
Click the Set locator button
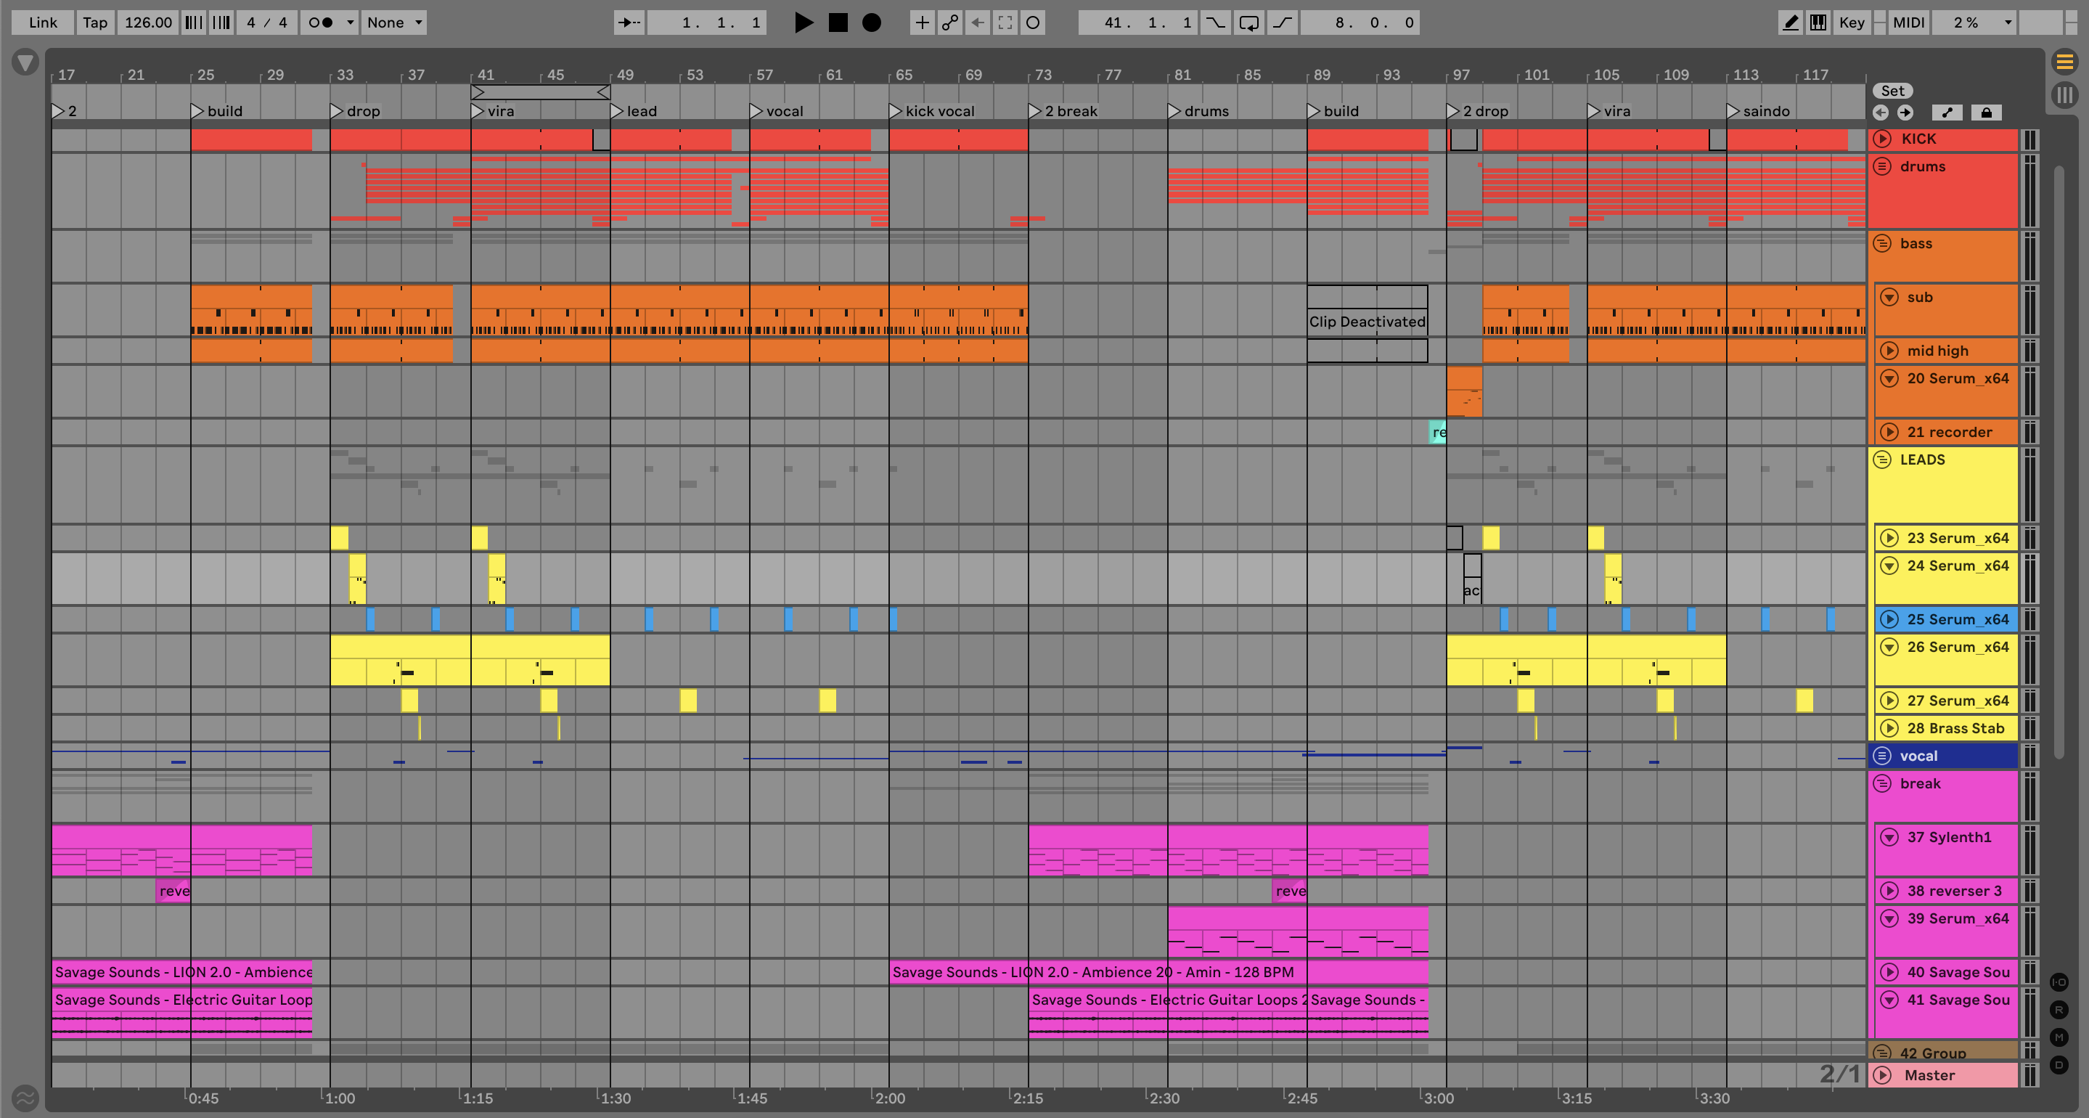coord(1893,91)
